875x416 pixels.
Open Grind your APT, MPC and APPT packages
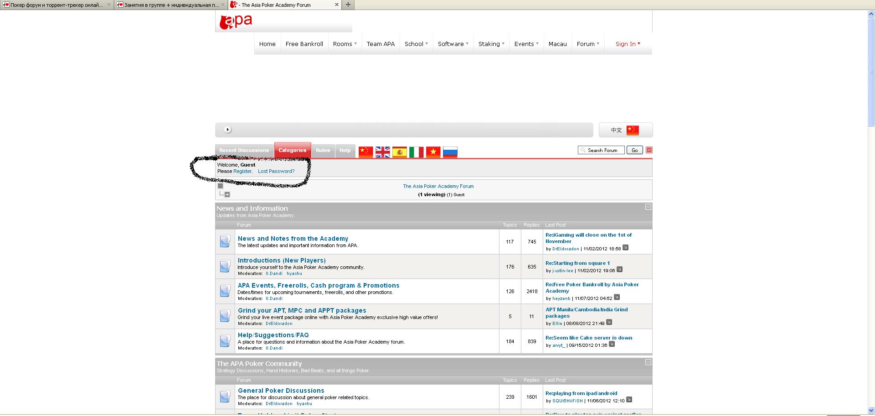point(302,310)
